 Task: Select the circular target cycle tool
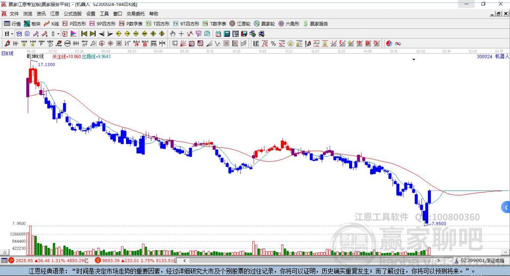tap(102, 44)
